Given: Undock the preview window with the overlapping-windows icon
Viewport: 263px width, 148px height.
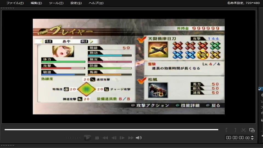Looking at the screenshot, I should coord(252,130).
